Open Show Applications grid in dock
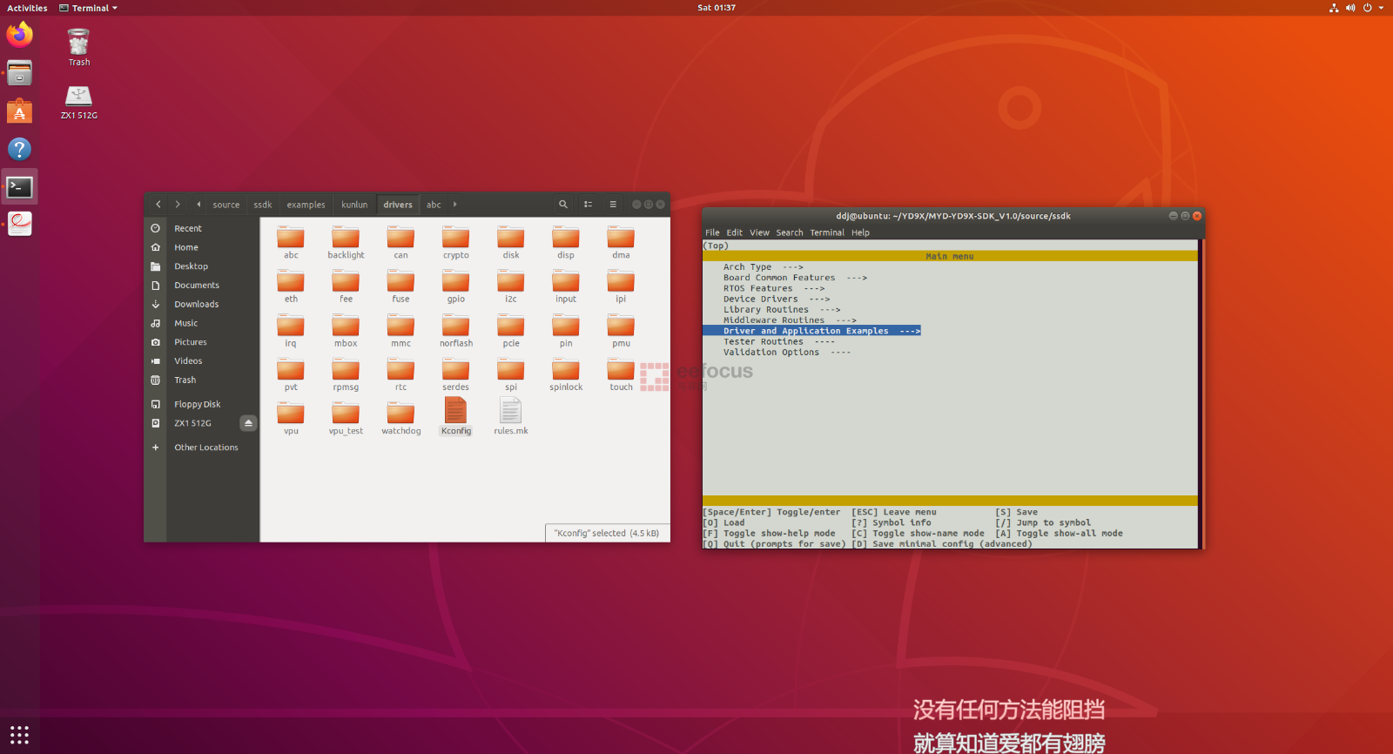This screenshot has height=754, width=1393. (19, 735)
